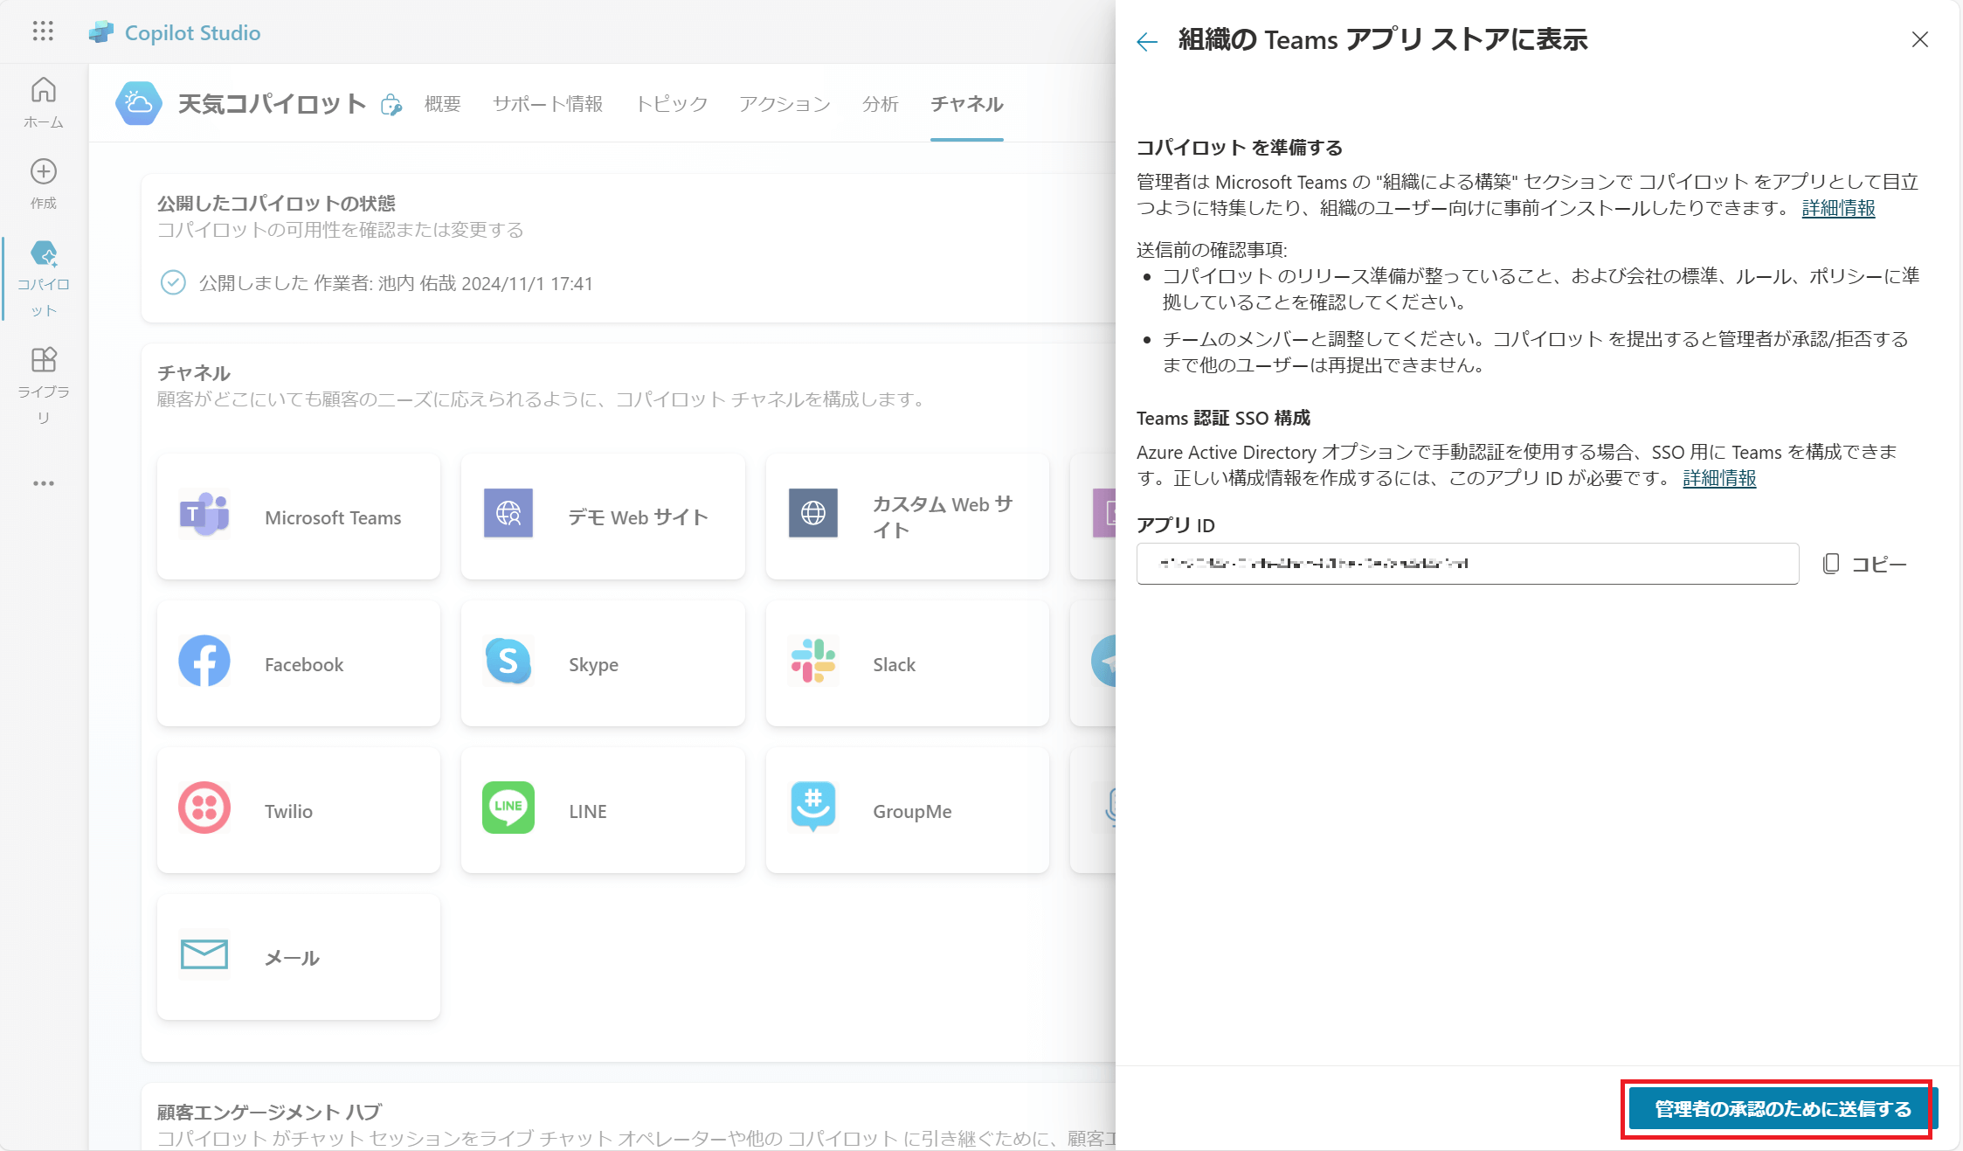Go to ホーム in the sidebar
The width and height of the screenshot is (1963, 1151).
click(44, 103)
